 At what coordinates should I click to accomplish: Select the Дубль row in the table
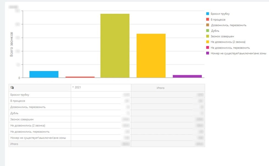[107, 113]
